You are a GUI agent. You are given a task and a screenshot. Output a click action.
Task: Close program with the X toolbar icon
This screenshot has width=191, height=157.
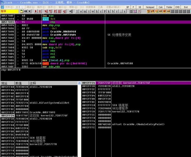[x=29, y=11]
